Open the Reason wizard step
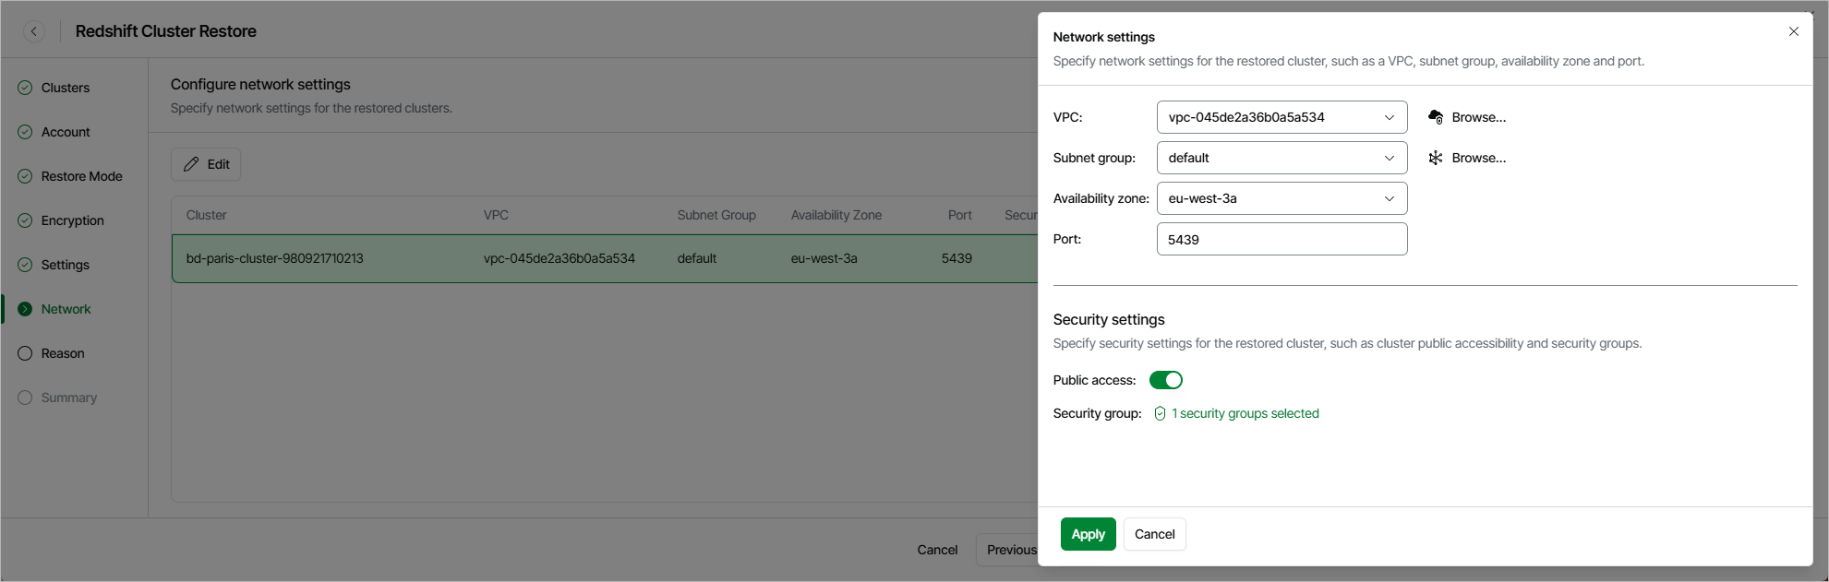Screen dimensions: 1829x582 click(63, 353)
